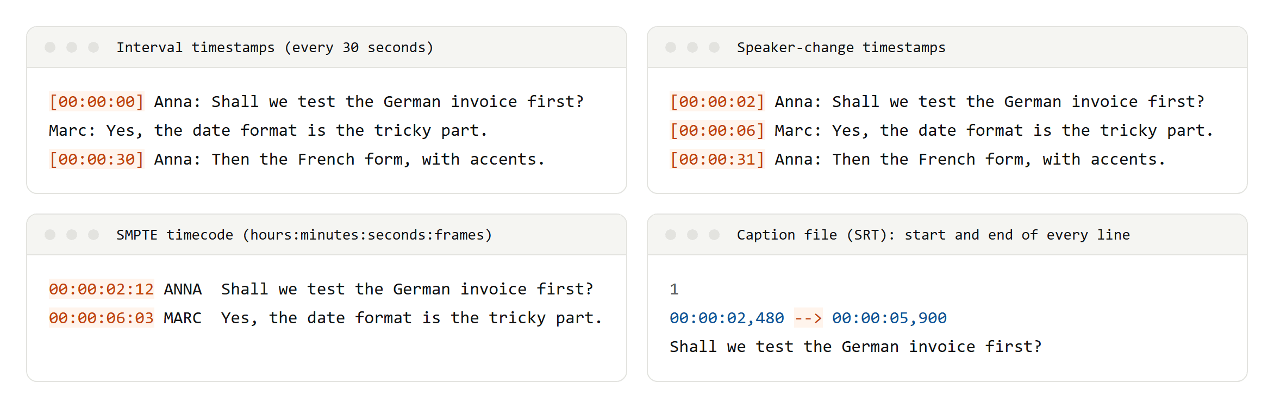Click the "Interval timestamps (every 30 seconds)" panel title
Viewport: 1274px width, 408px height.
click(275, 48)
